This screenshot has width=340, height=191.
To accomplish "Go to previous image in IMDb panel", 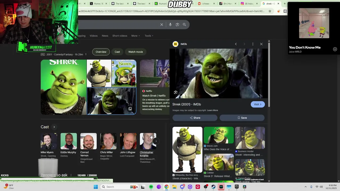I will coord(236,44).
